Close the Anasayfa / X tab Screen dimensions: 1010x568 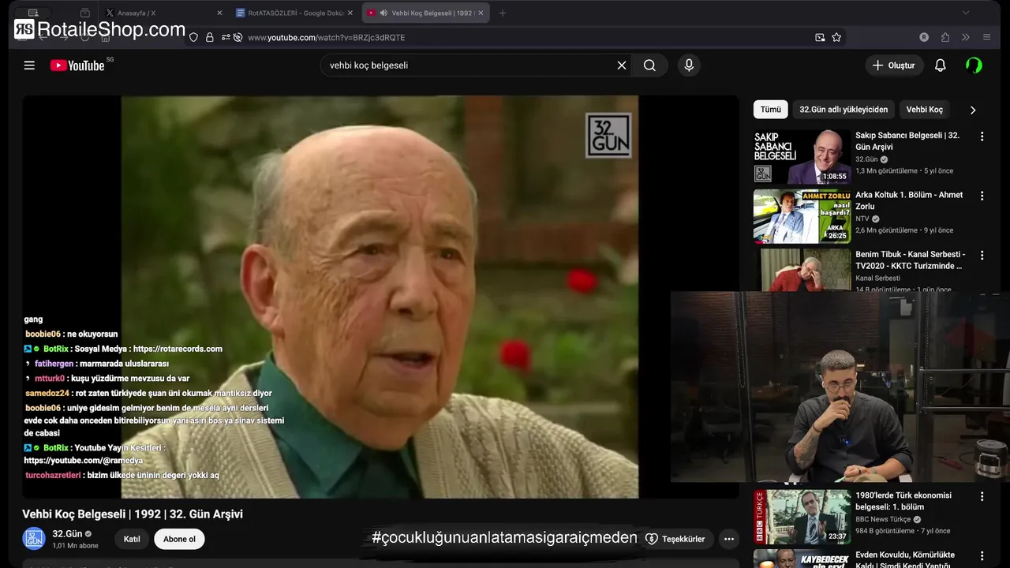click(219, 13)
